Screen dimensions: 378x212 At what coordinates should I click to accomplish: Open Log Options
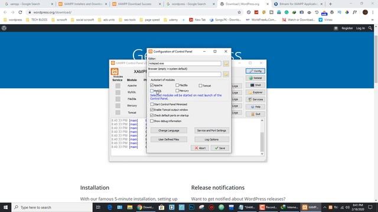click(x=211, y=140)
